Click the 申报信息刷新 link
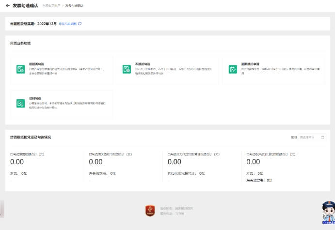 [67, 23]
